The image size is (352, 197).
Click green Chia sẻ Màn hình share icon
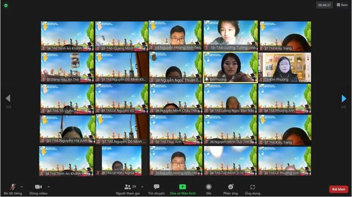(x=182, y=187)
